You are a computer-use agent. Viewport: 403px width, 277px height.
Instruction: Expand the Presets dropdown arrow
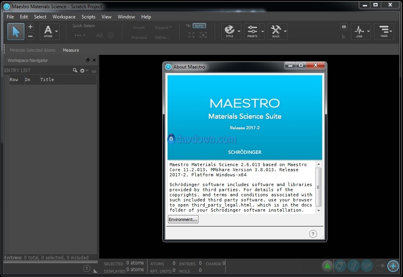(263, 31)
